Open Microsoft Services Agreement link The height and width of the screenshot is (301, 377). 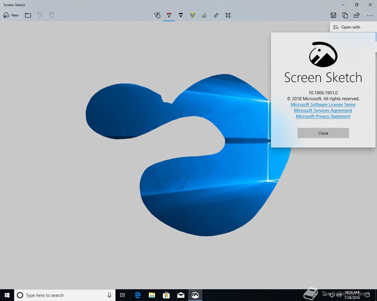tap(323, 111)
